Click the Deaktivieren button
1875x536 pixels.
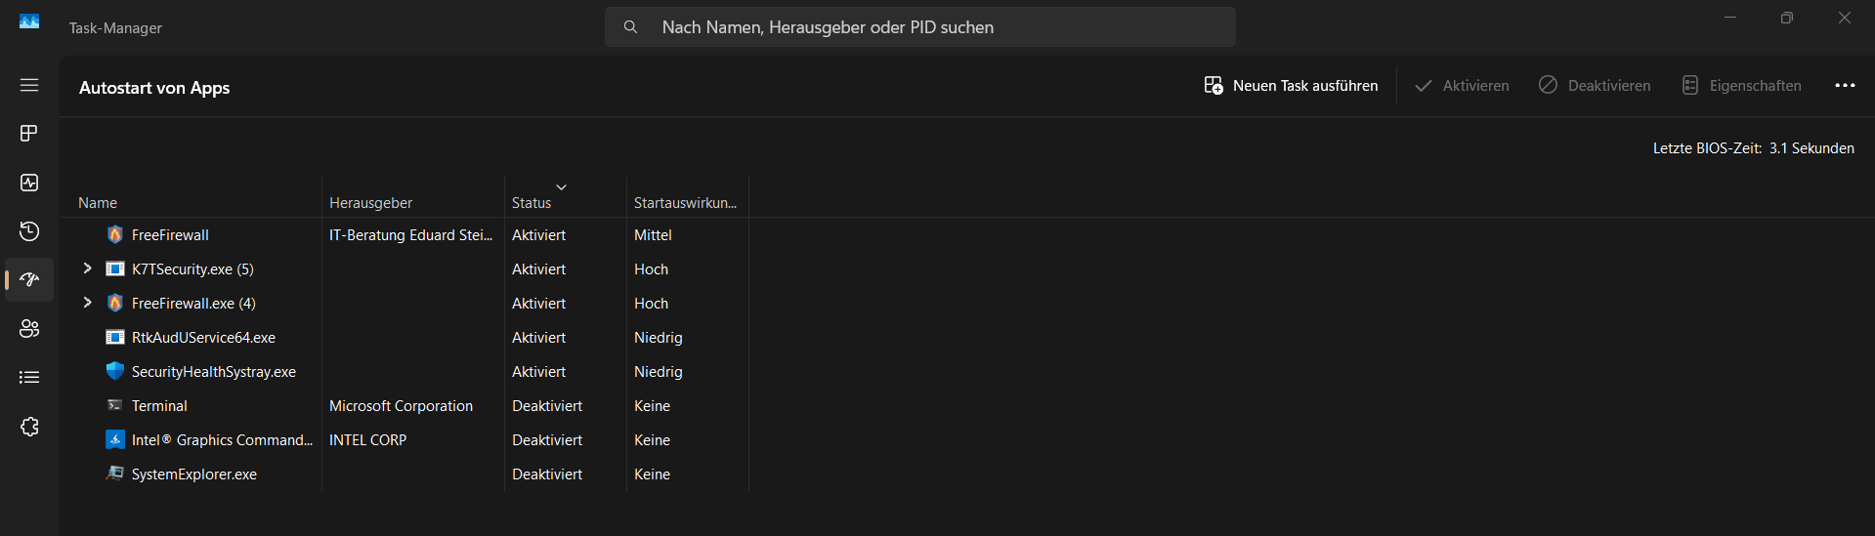pyautogui.click(x=1595, y=86)
